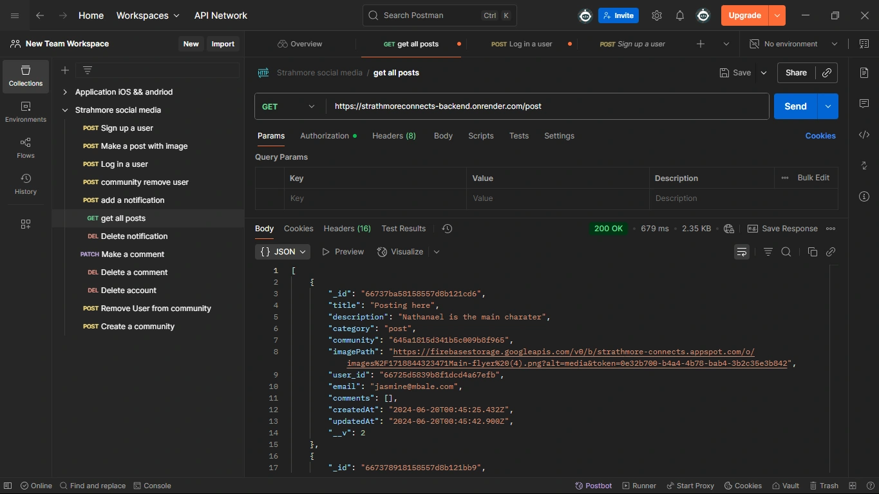879x494 pixels.
Task: Open the Test Results response tab
Action: point(404,229)
